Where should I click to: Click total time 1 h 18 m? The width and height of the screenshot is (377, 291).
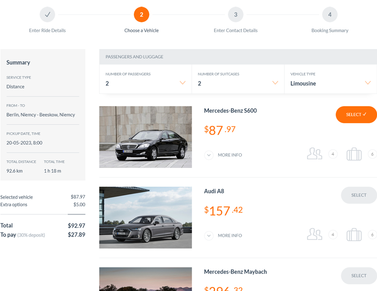(x=53, y=171)
